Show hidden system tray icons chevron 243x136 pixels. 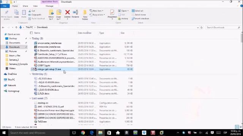[178, 133]
